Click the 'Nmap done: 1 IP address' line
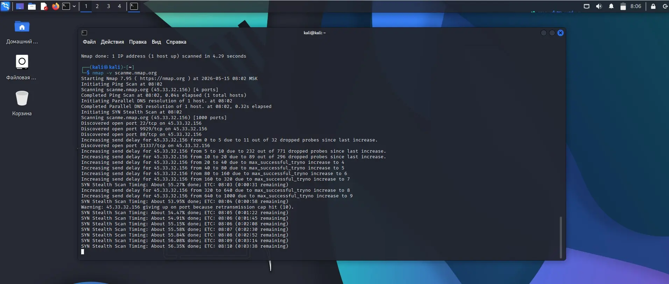Viewport: 669px width, 284px height. tap(164, 56)
